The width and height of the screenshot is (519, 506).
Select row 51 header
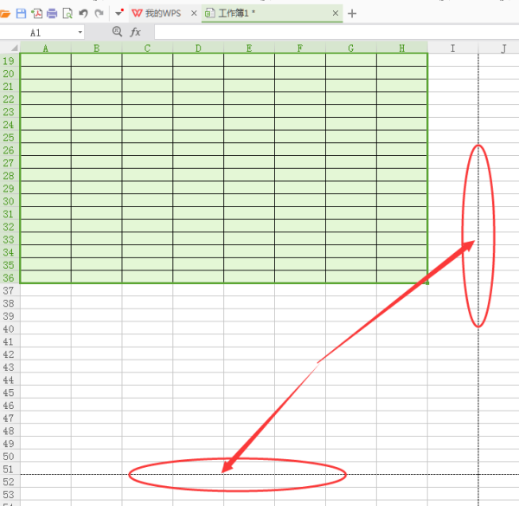click(10, 470)
